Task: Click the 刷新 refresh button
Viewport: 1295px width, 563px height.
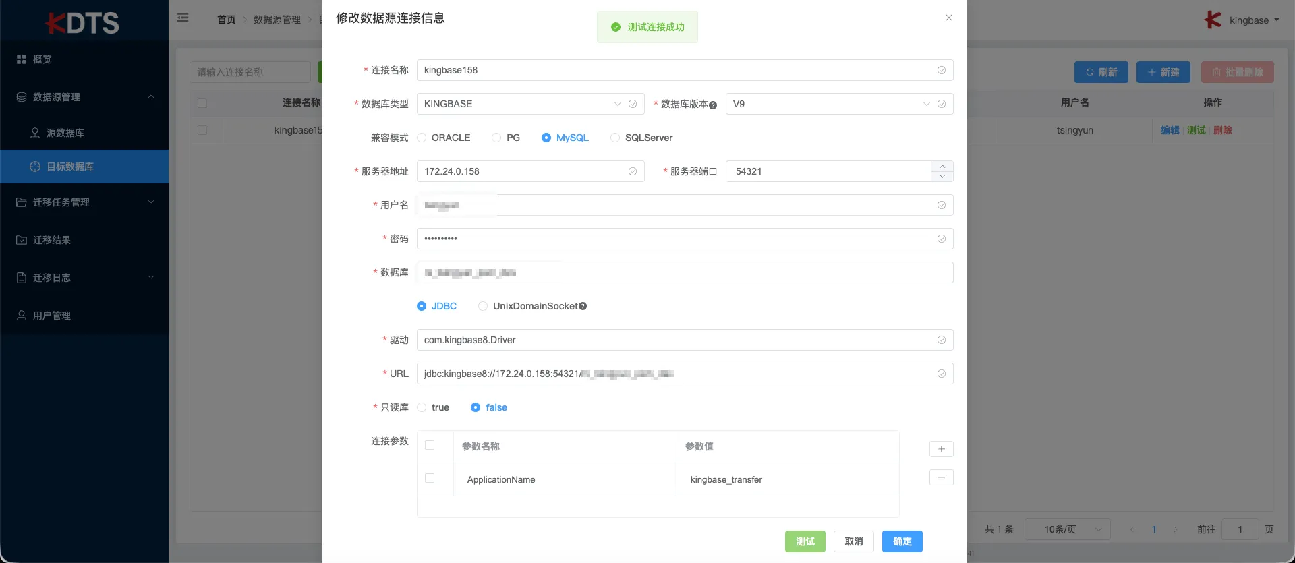Action: (x=1101, y=72)
